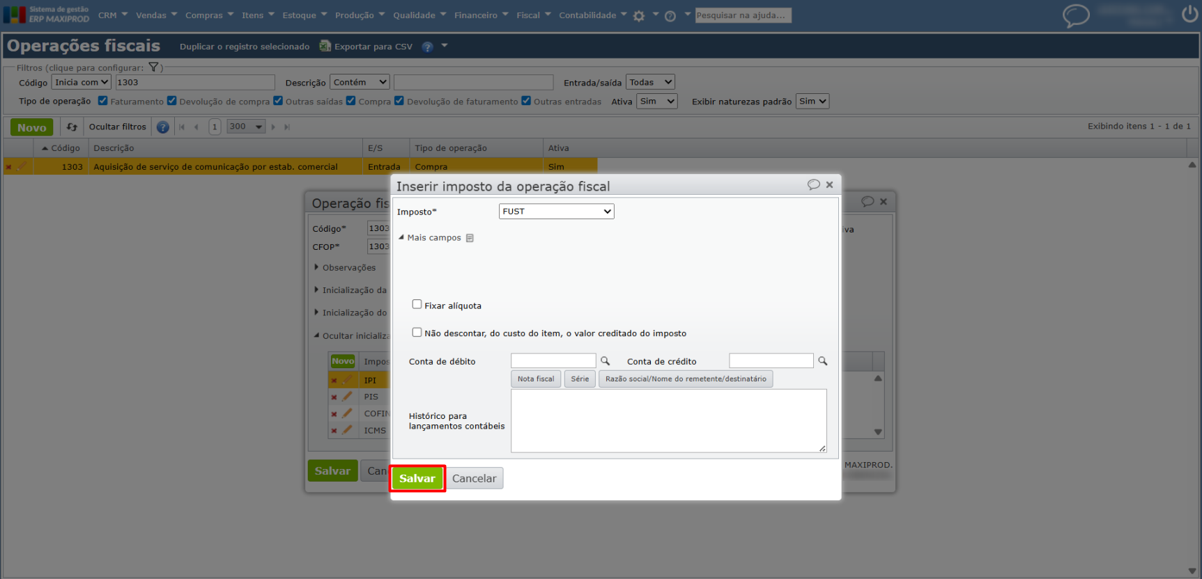Click inside the Conta de débito field
The image size is (1202, 579).
(x=553, y=360)
